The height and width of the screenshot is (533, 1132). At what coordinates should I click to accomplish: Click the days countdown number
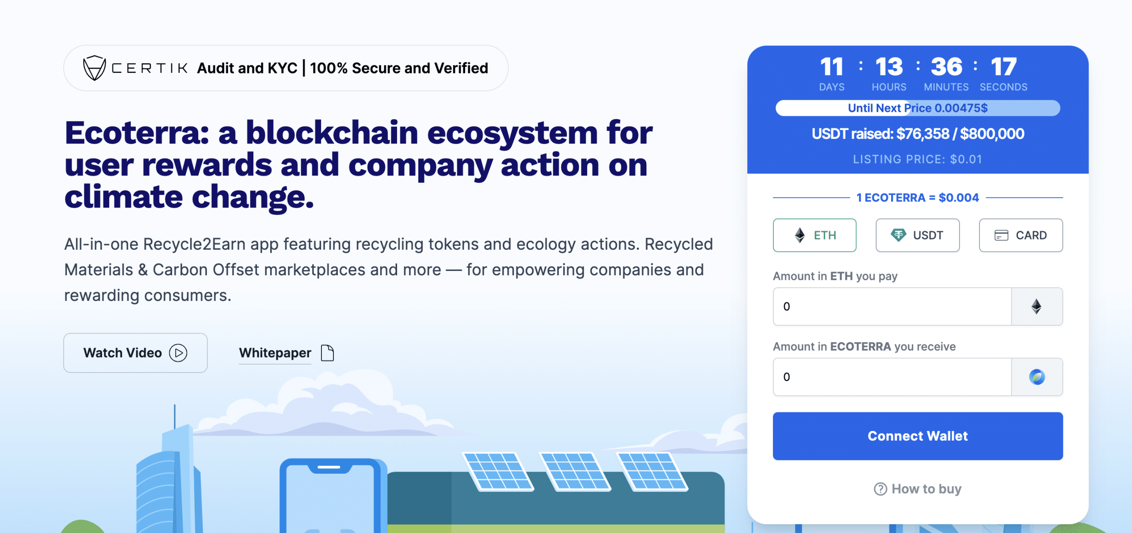click(831, 67)
